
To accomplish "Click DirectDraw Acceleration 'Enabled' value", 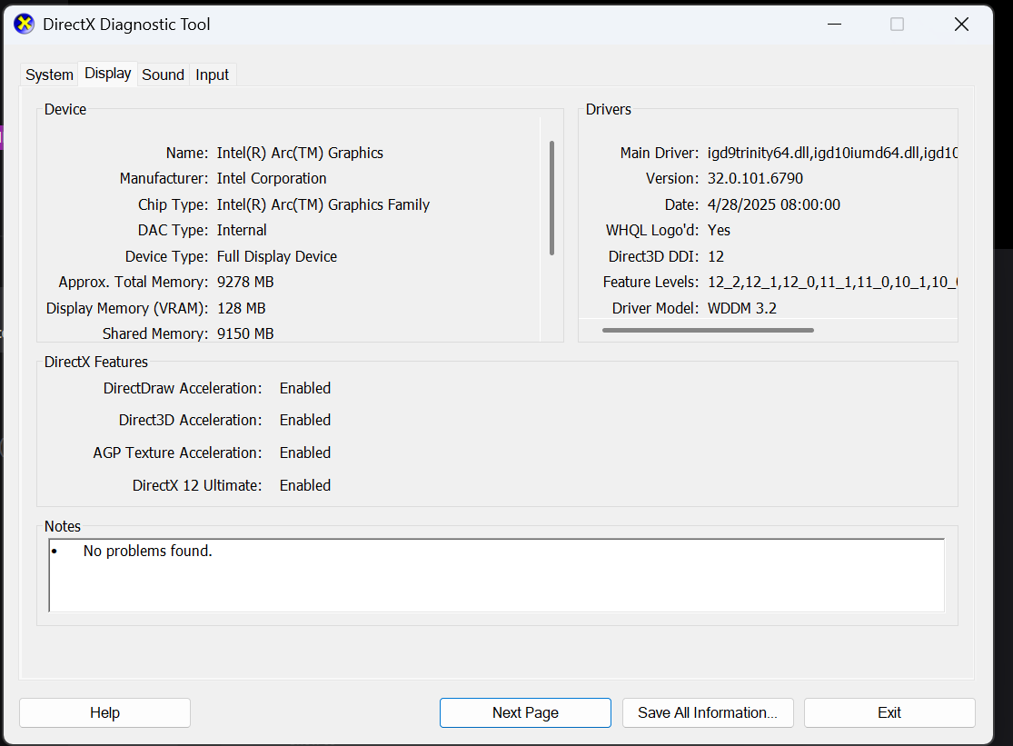I will 305,388.
